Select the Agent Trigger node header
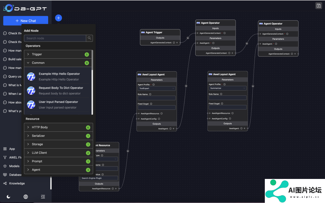 coord(160,32)
